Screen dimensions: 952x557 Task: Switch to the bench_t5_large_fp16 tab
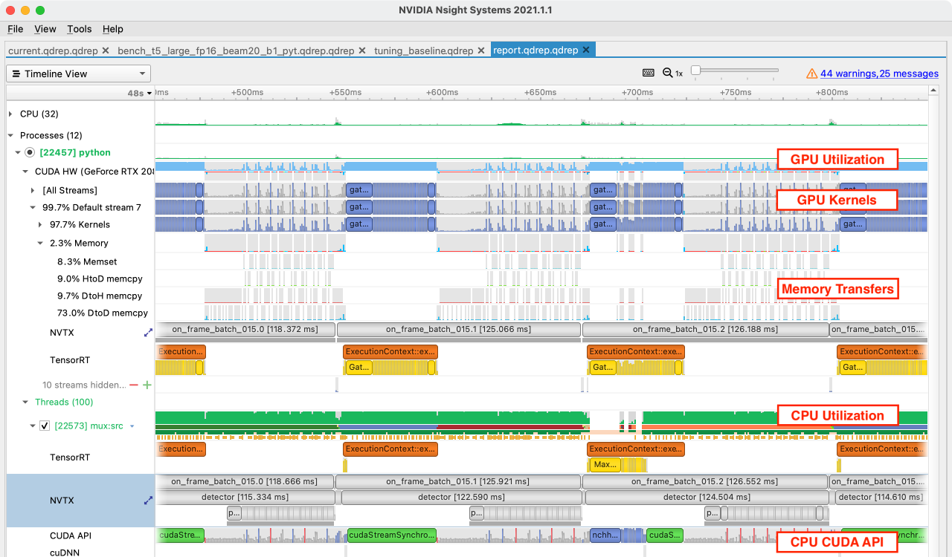236,51
